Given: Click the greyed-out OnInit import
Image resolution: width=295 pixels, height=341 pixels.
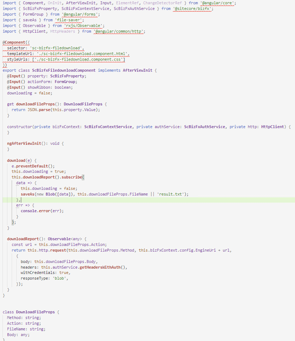Looking at the screenshot, I should [x=54, y=3].
